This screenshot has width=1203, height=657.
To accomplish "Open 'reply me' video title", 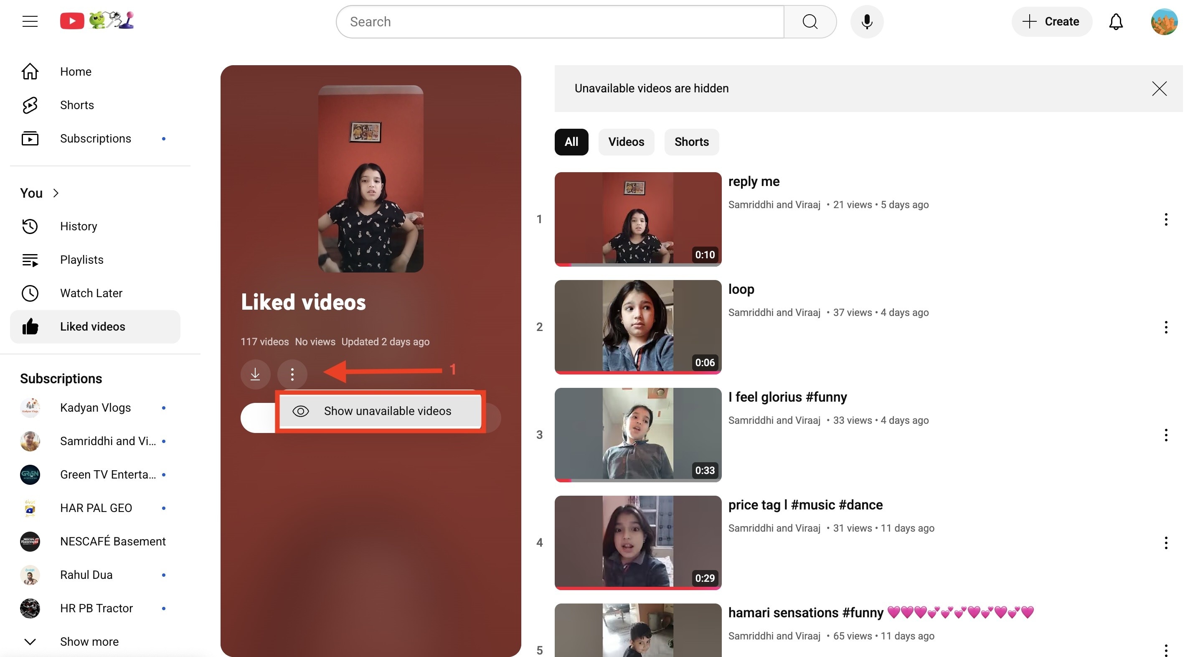I will point(754,181).
